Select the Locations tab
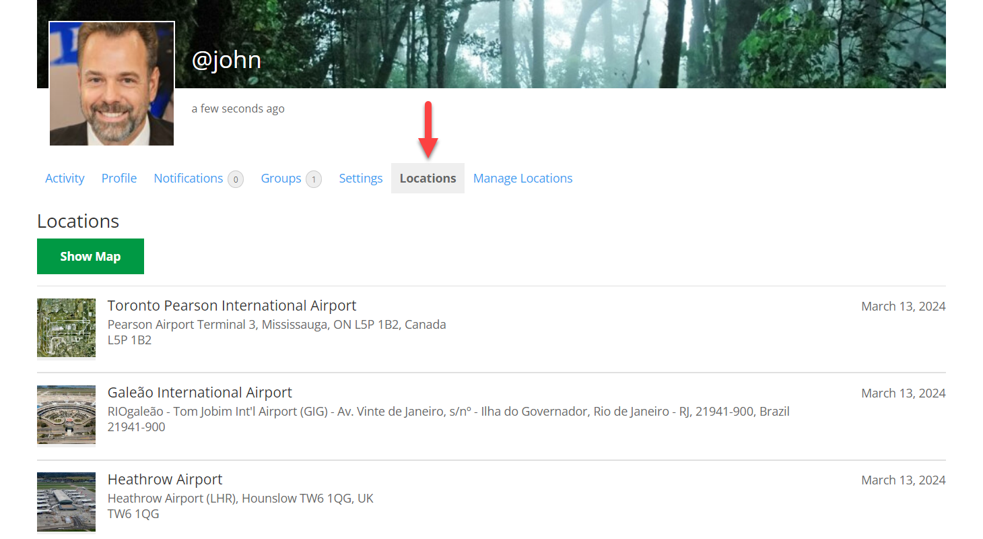983x539 pixels. coord(428,179)
